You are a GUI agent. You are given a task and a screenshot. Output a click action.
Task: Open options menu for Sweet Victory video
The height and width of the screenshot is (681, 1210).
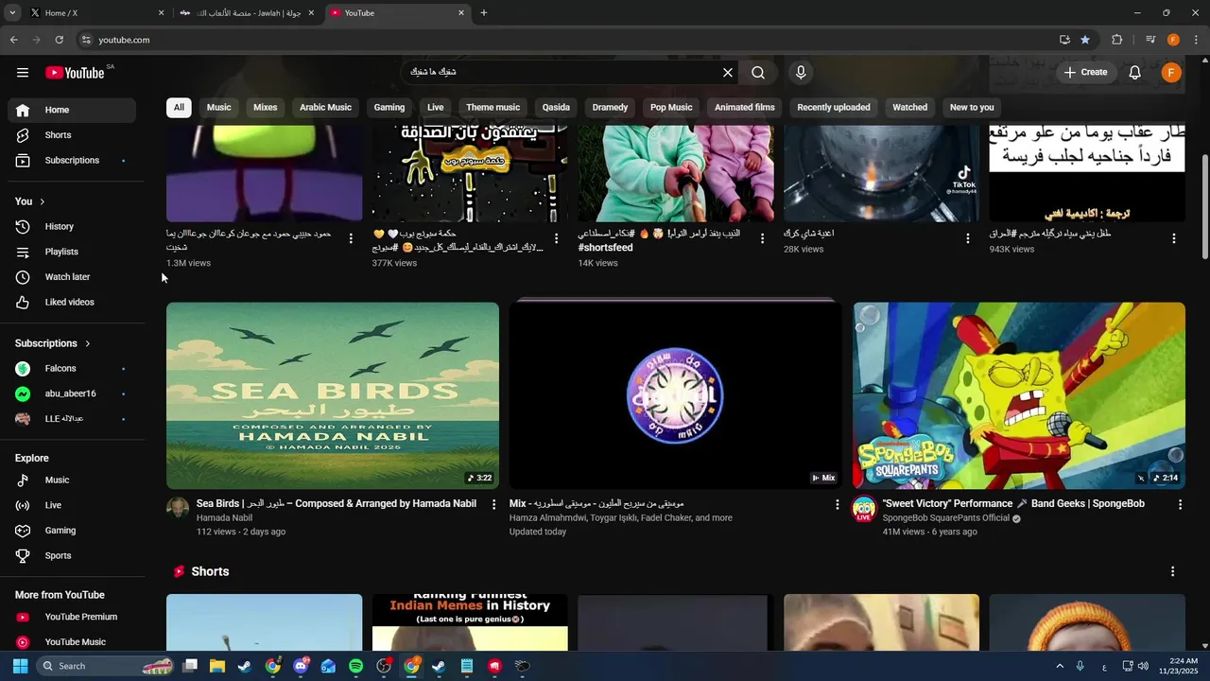[1180, 505]
